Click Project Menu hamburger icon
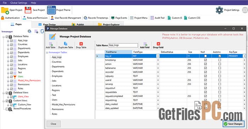The image size is (248, 129). 131,18
